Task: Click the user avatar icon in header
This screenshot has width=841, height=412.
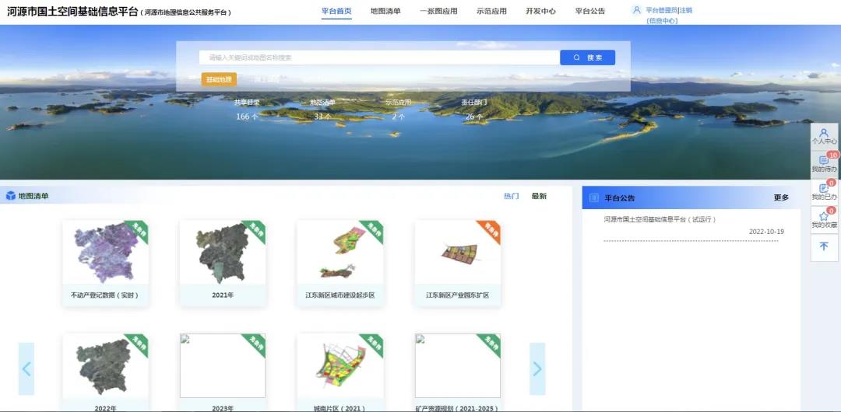Action: pos(637,9)
